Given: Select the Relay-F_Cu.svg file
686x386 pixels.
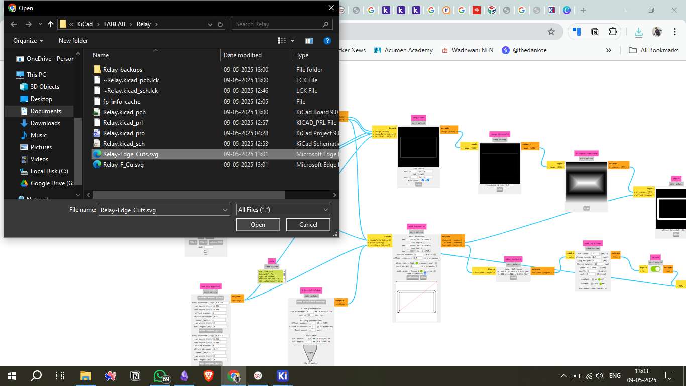Looking at the screenshot, I should coord(123,165).
